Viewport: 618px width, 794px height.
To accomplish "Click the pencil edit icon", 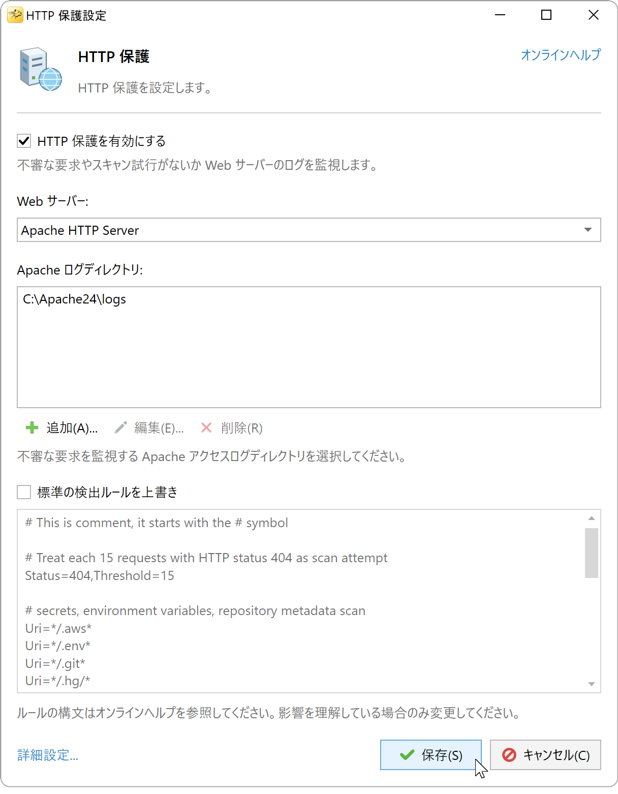I will [x=120, y=428].
